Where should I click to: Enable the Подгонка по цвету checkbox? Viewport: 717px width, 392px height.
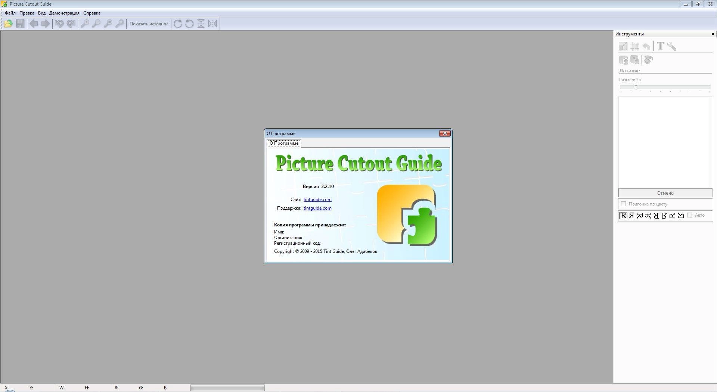(x=623, y=204)
